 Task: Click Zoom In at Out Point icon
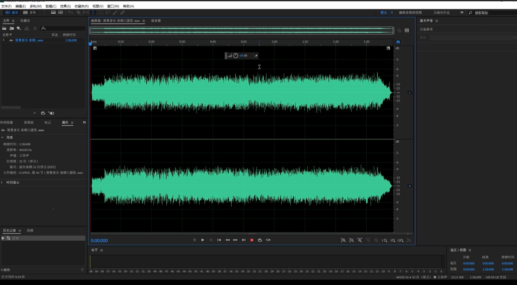point(393,240)
